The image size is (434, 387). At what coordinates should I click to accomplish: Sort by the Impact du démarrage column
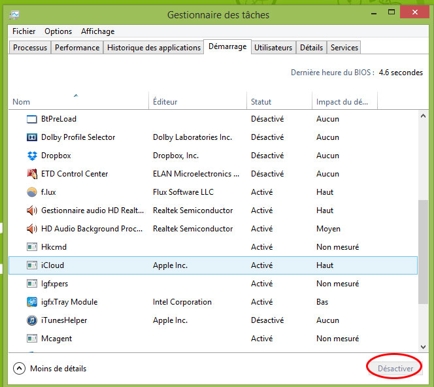344,101
